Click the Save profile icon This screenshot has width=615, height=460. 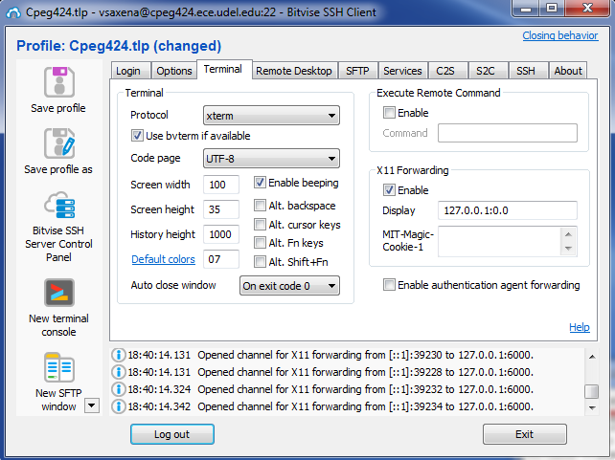58,82
